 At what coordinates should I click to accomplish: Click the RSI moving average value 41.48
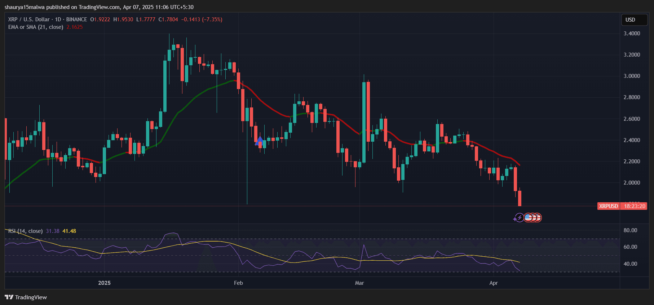click(69, 231)
